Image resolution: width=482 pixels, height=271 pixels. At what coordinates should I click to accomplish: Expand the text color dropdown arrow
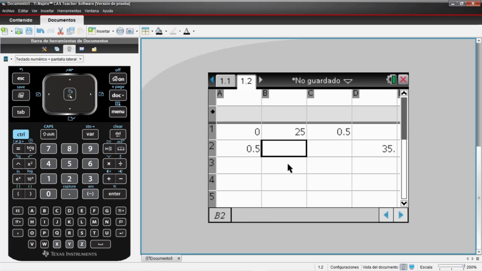[194, 31]
